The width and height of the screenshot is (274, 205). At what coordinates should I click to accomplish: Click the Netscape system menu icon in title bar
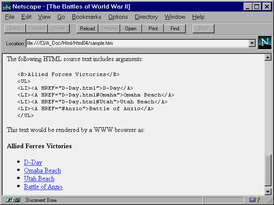pos(6,6)
